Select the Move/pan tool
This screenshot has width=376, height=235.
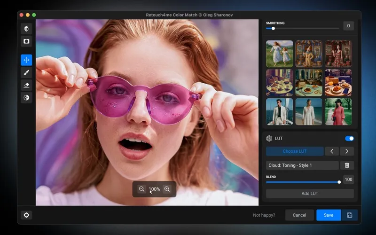coord(26,60)
